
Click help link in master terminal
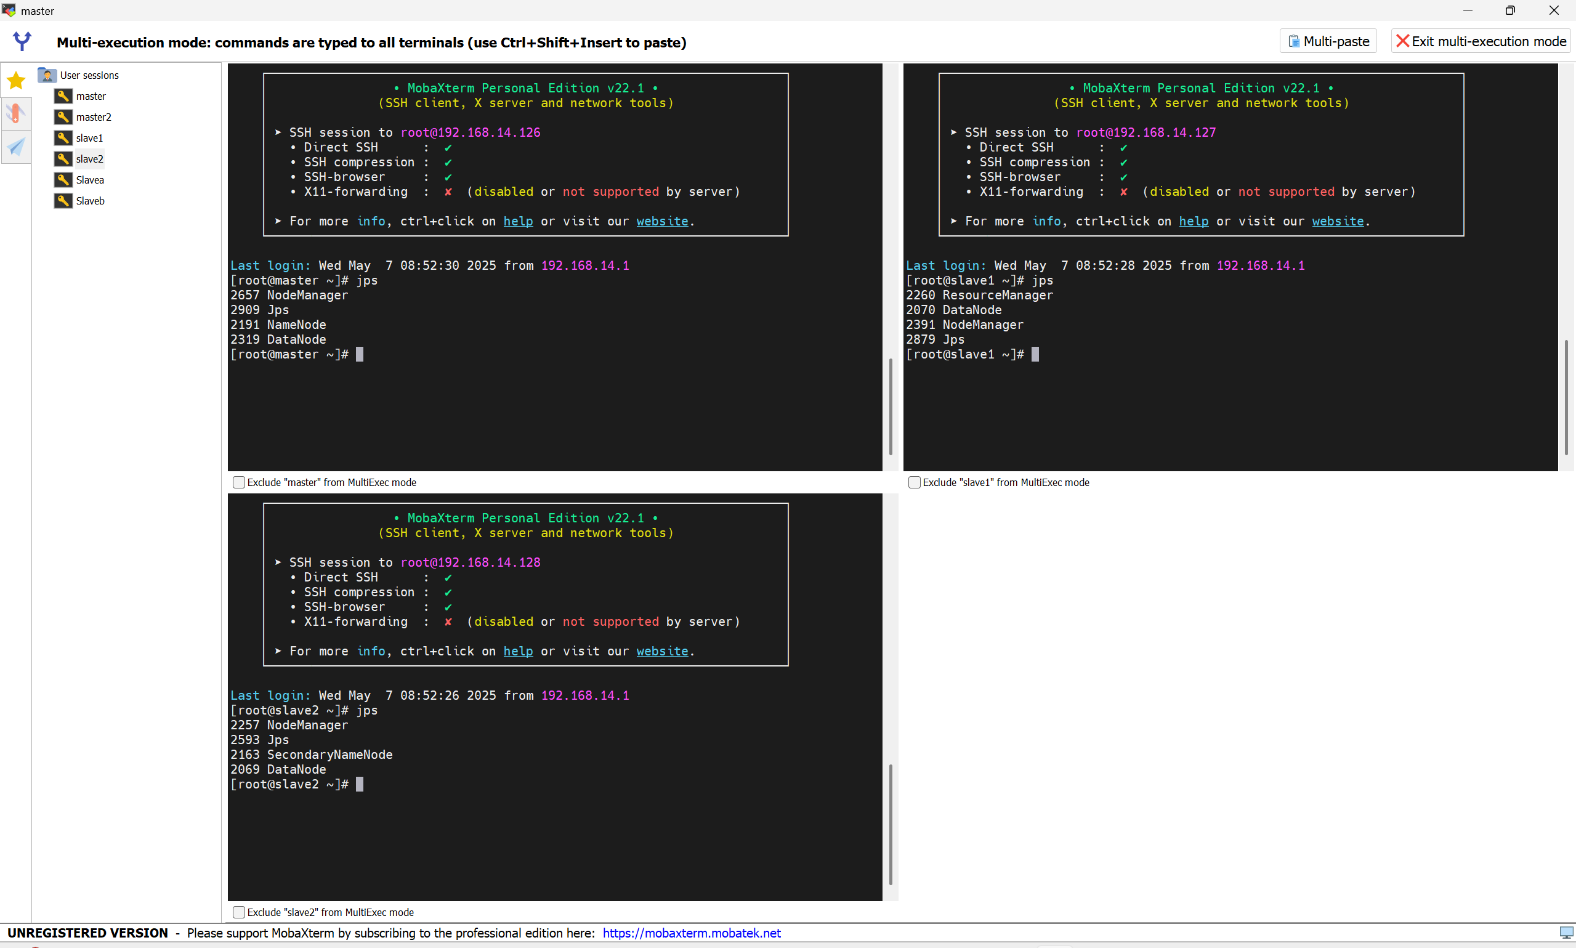click(x=518, y=221)
